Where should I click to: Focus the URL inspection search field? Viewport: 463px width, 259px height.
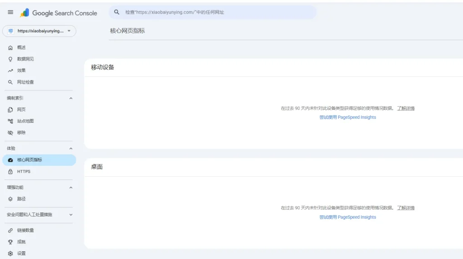213,12
